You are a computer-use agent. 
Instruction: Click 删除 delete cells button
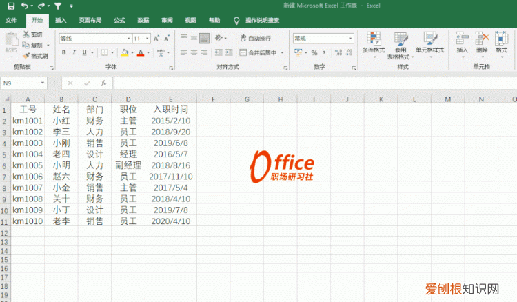pyautogui.click(x=482, y=46)
